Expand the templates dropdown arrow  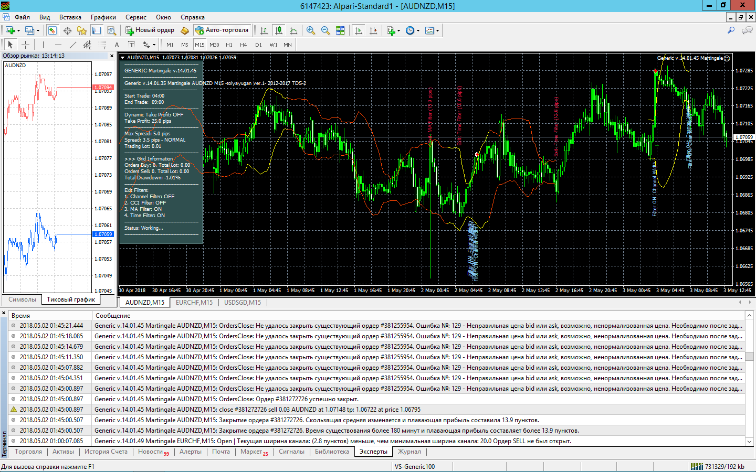[x=437, y=31]
